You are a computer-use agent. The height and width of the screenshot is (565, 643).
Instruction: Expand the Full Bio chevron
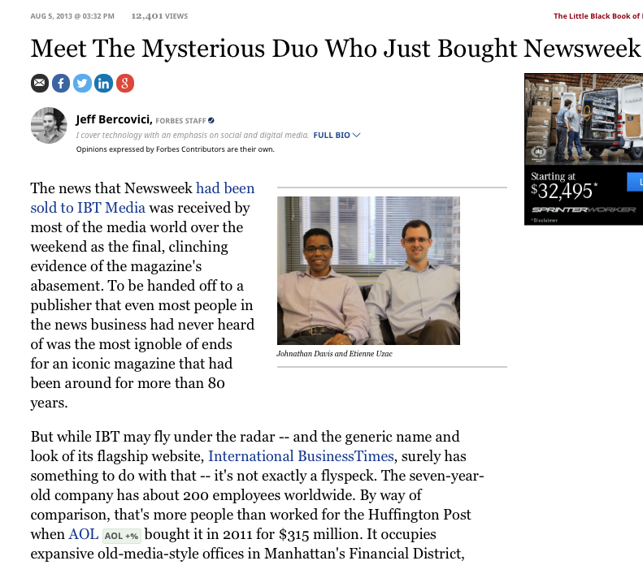point(356,135)
